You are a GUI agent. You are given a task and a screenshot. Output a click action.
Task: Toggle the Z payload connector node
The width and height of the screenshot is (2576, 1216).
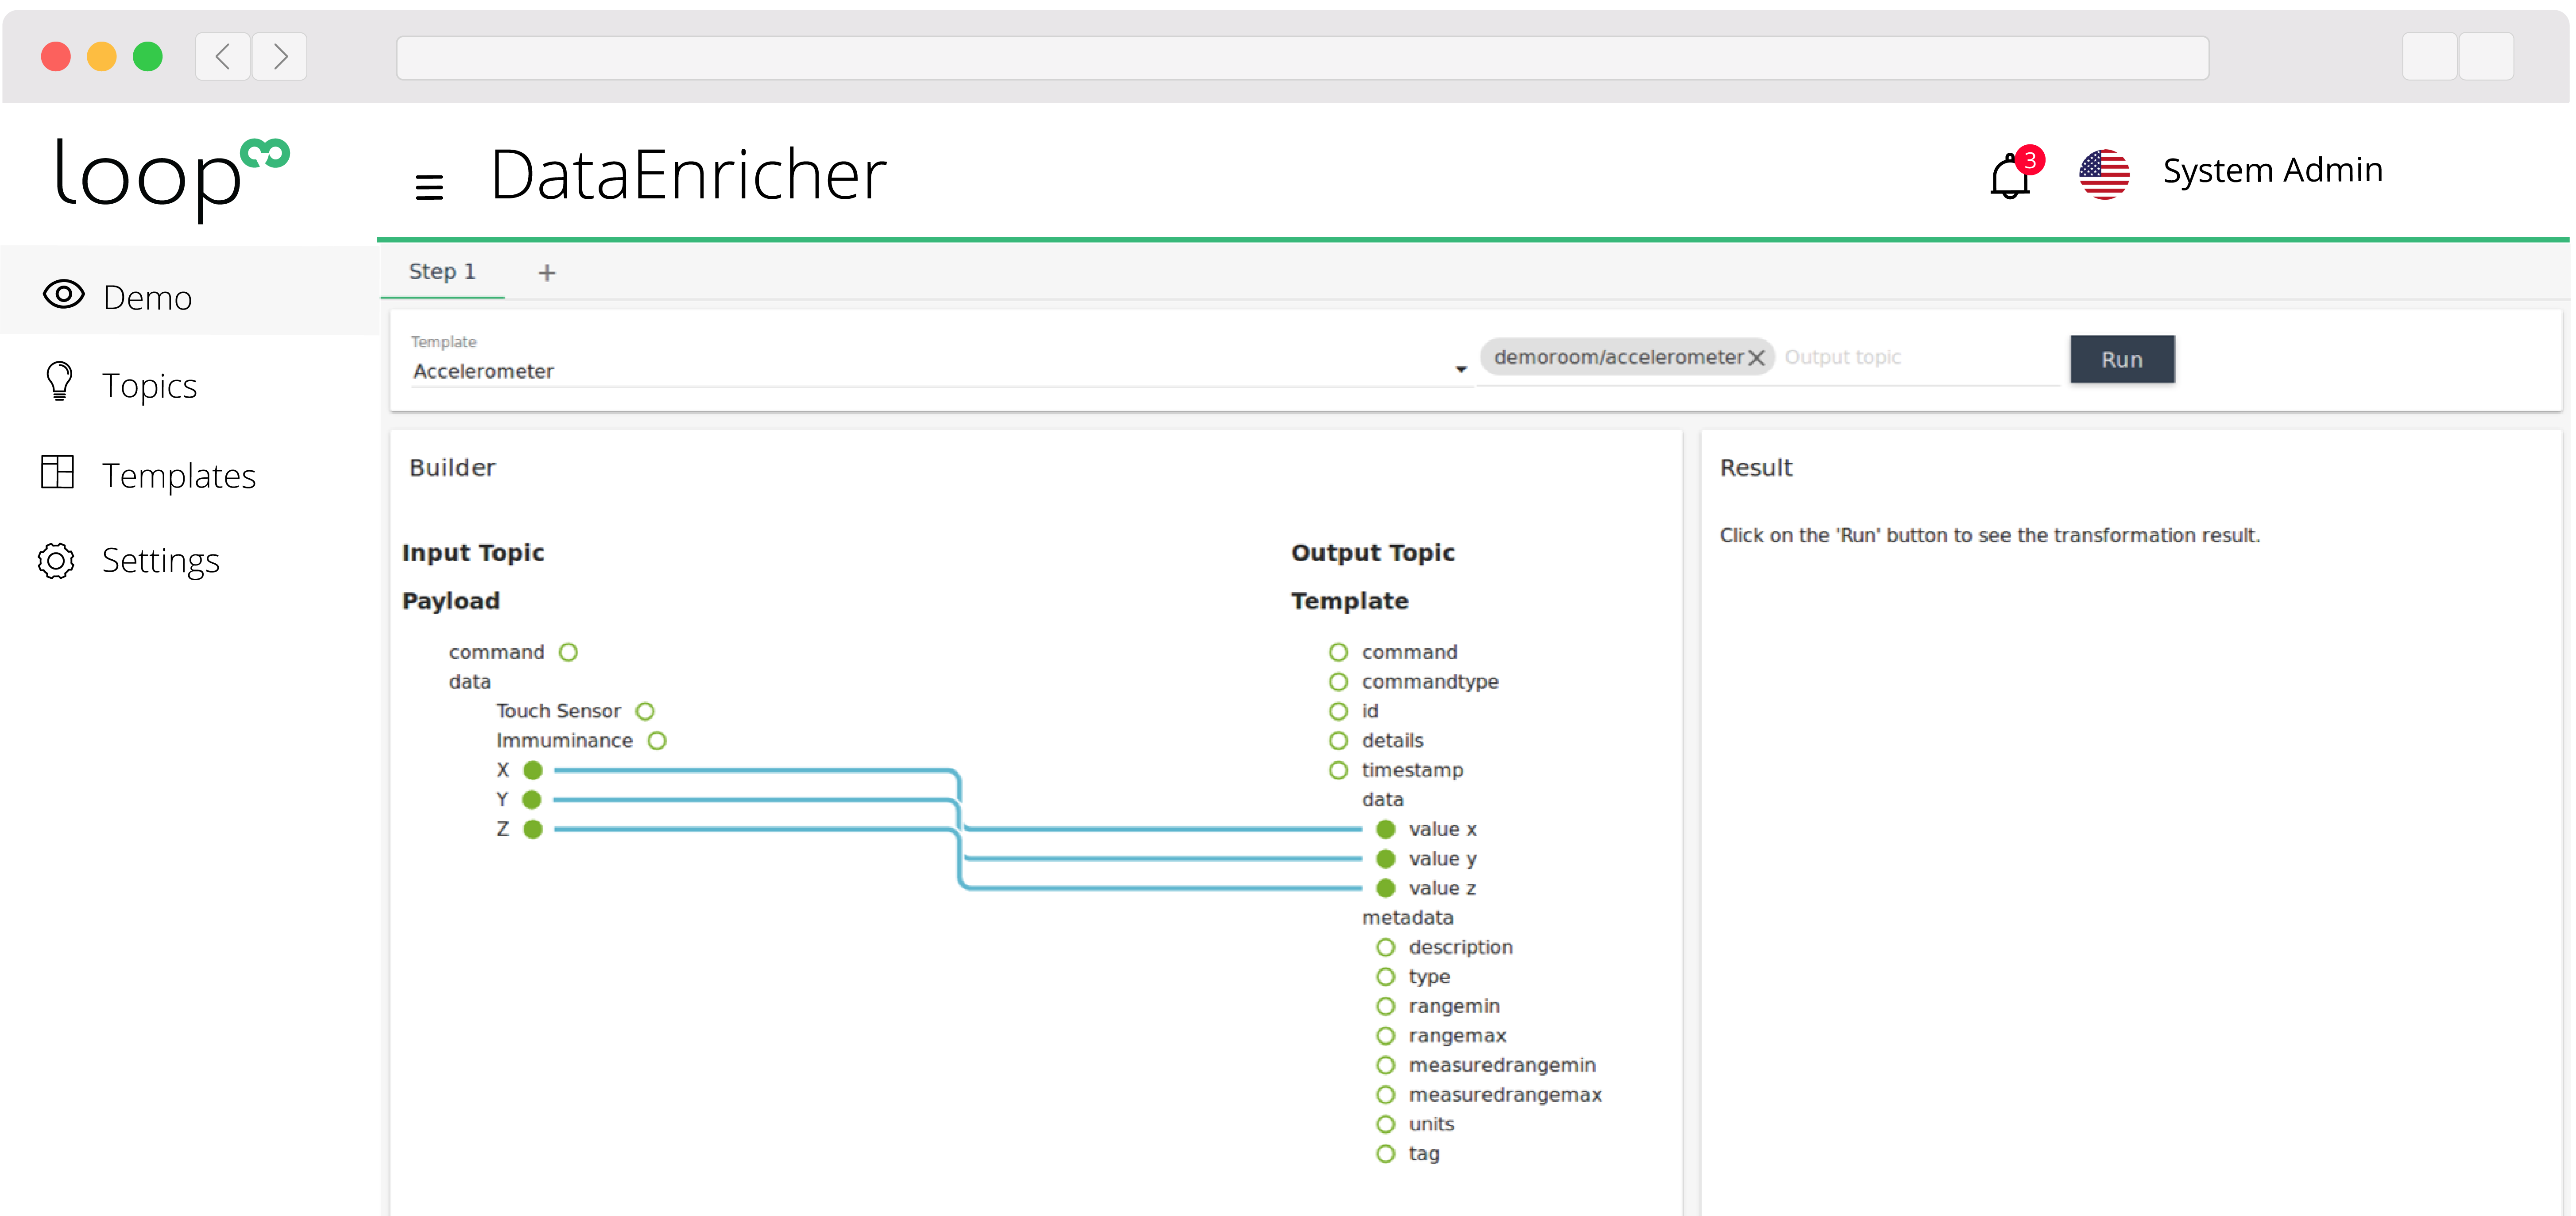533,830
